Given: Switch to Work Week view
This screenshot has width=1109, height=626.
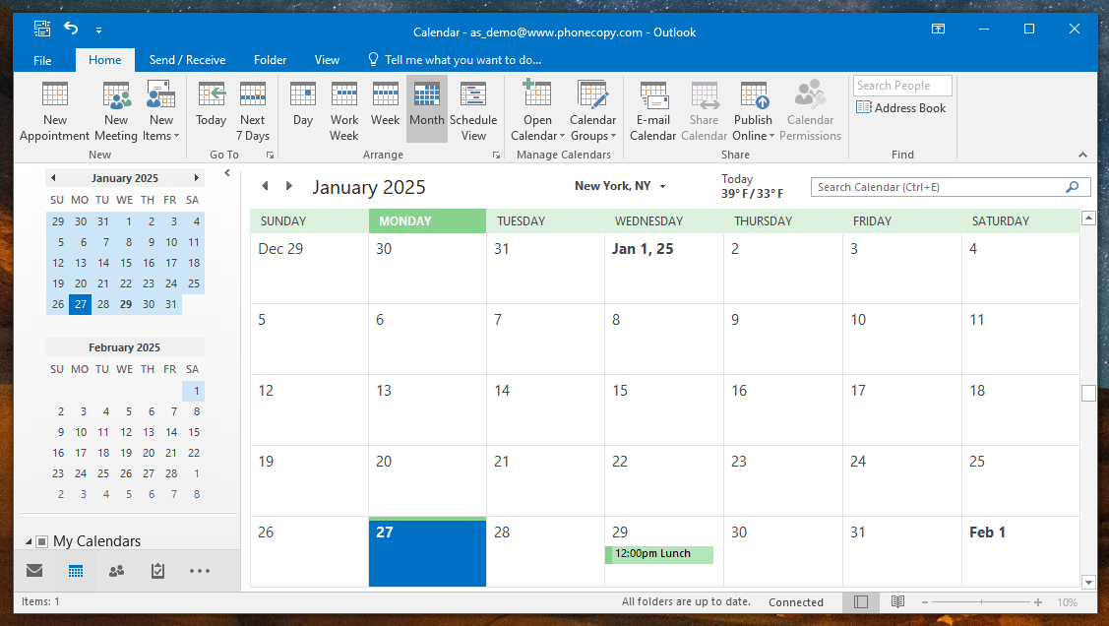Looking at the screenshot, I should click(x=344, y=95).
